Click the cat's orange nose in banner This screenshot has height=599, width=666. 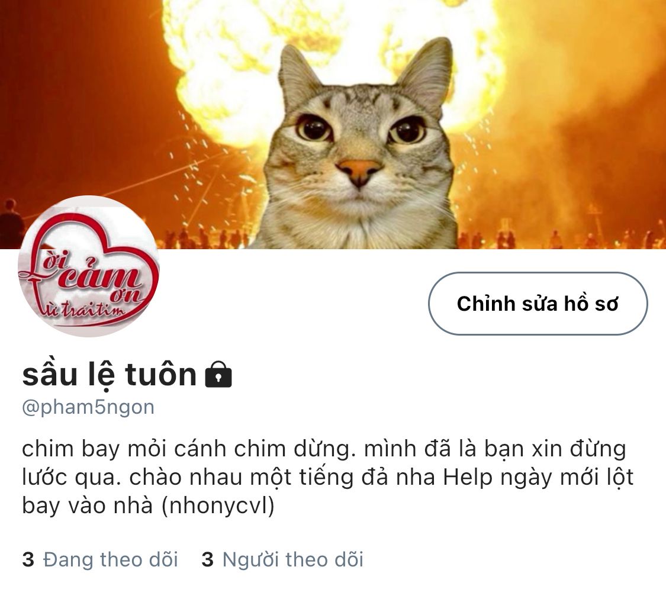pyautogui.click(x=359, y=169)
